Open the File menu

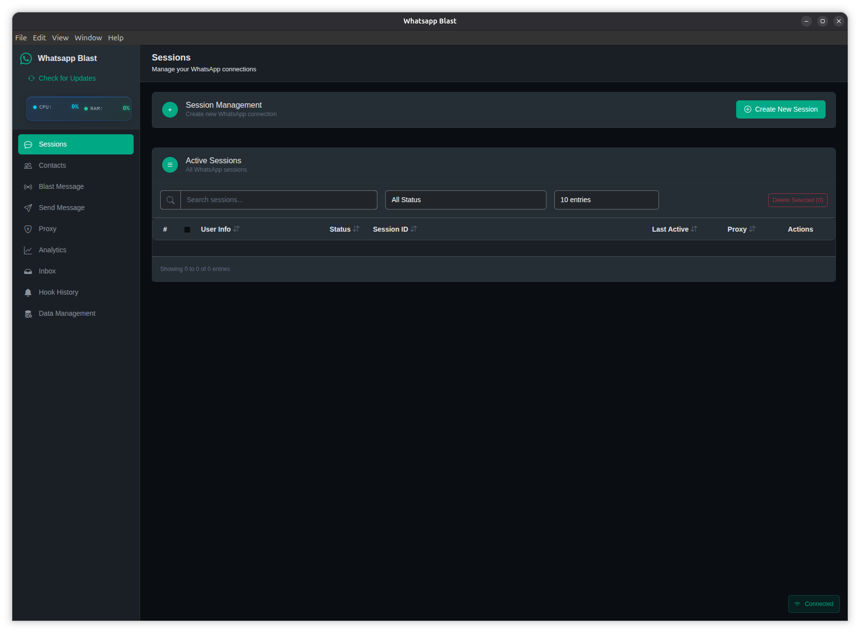coord(21,37)
